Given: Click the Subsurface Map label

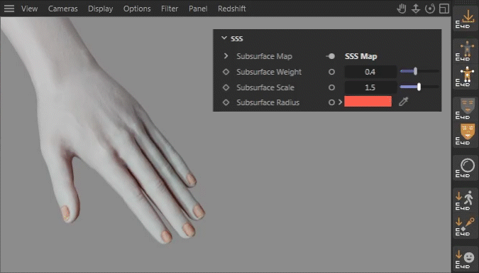Looking at the screenshot, I should pos(264,56).
